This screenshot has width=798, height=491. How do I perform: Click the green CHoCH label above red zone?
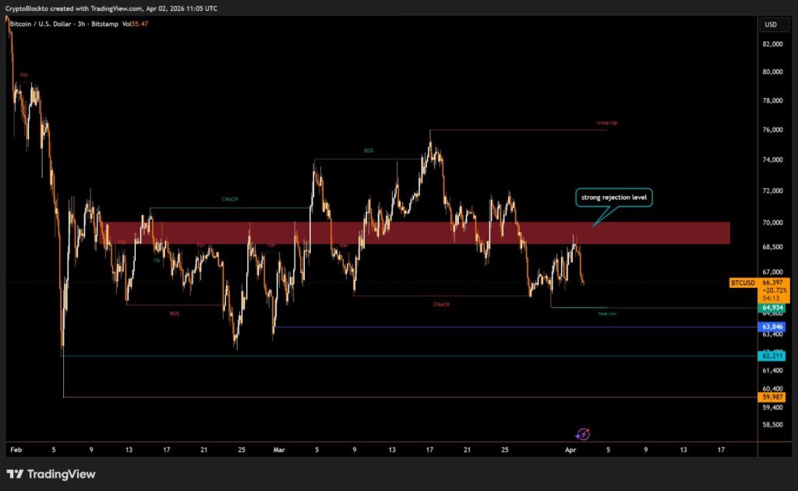pyautogui.click(x=229, y=200)
